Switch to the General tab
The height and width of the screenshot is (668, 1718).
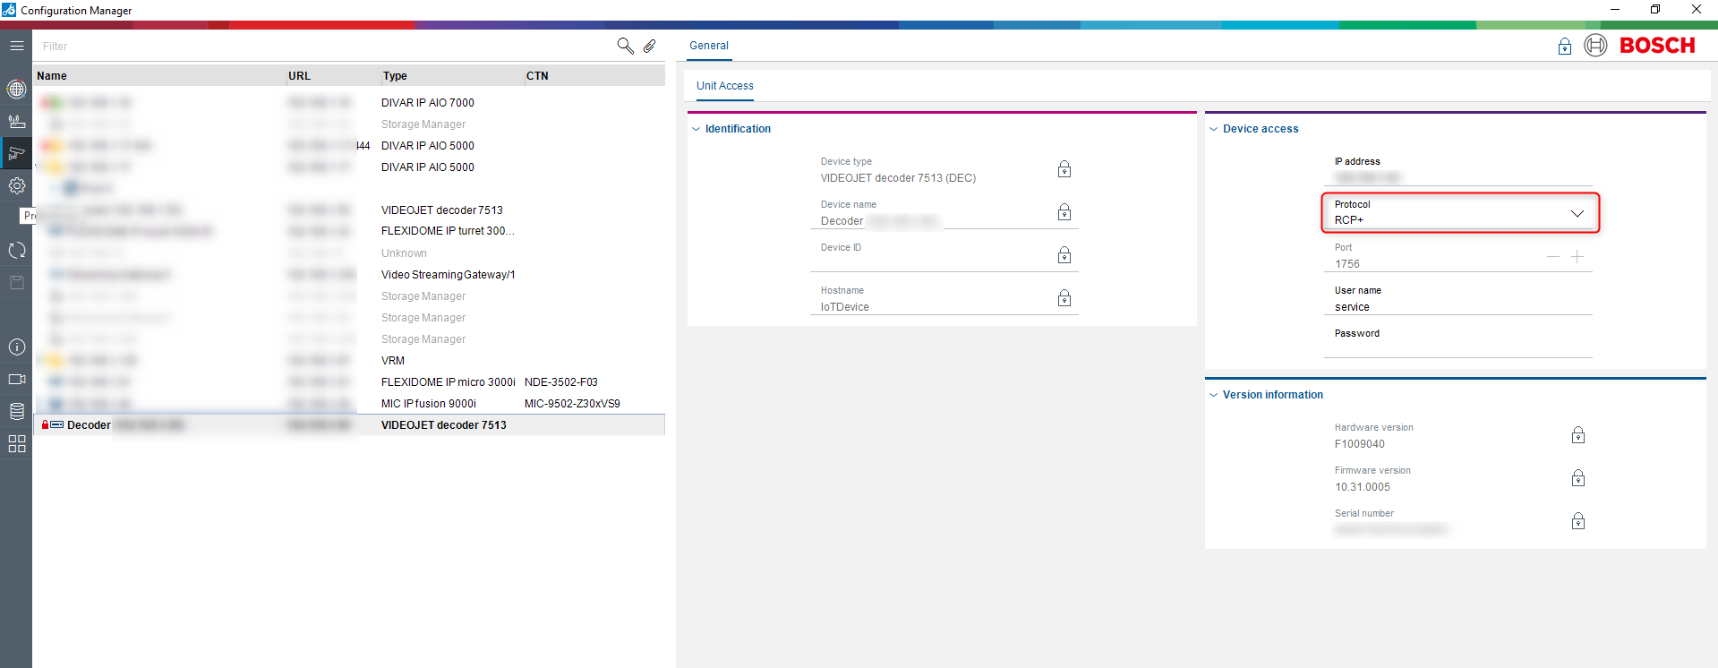708,46
